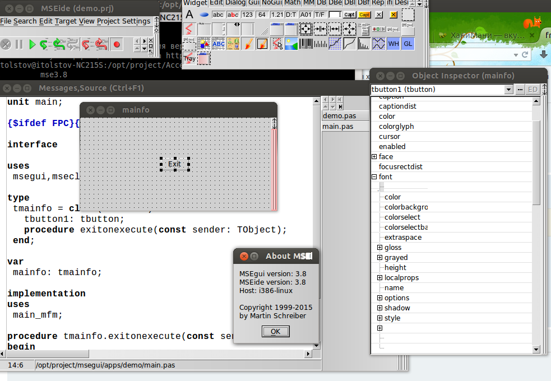Viewport: 551px width, 381px height.
Task: Open demo.pas in the file list
Action: pos(339,116)
